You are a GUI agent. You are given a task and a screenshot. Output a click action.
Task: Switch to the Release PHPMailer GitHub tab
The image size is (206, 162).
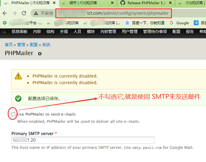[x=146, y=3]
